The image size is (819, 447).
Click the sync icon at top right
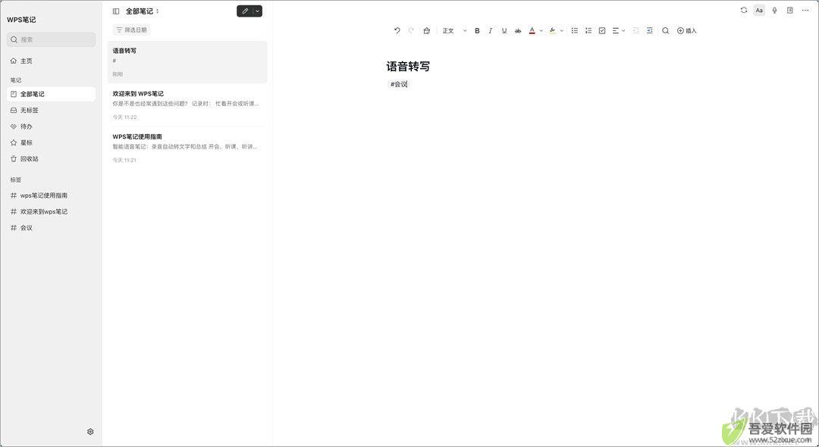(x=744, y=10)
